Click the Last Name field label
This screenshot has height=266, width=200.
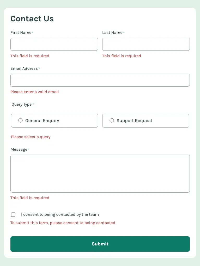point(112,33)
